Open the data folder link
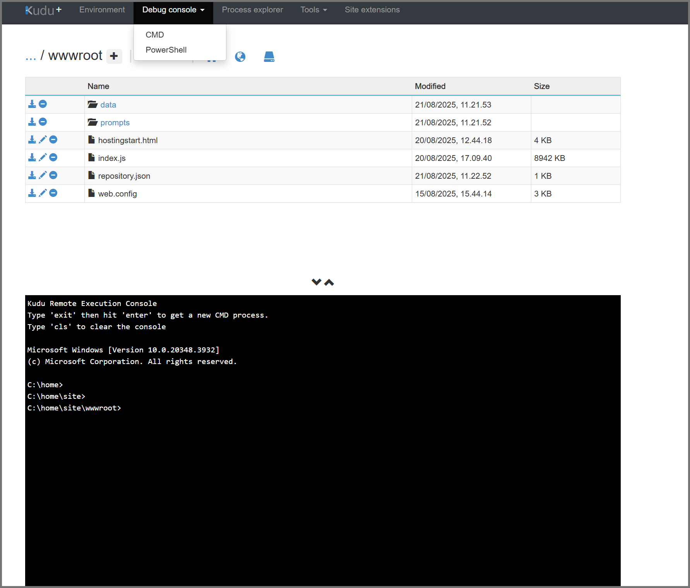 108,105
